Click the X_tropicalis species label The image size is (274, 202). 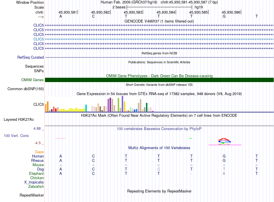click(x=34, y=182)
